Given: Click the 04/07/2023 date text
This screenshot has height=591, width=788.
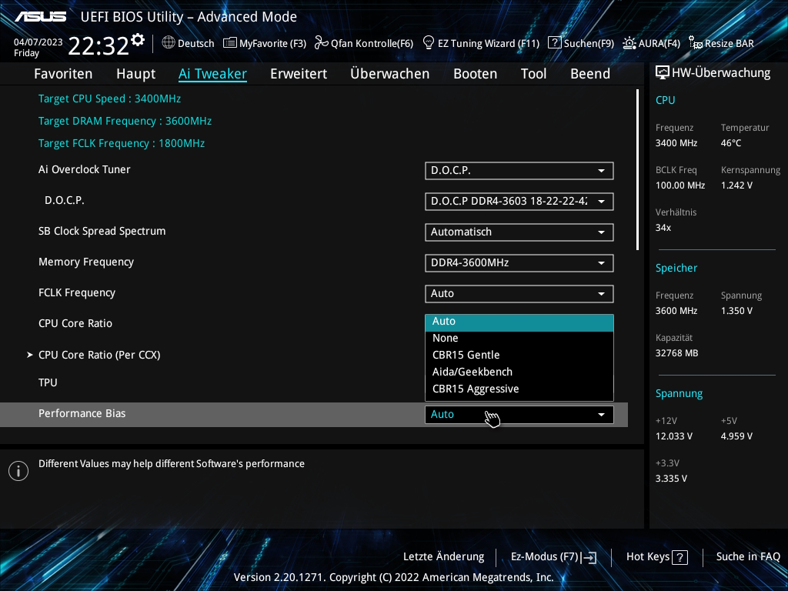Looking at the screenshot, I should (x=38, y=42).
